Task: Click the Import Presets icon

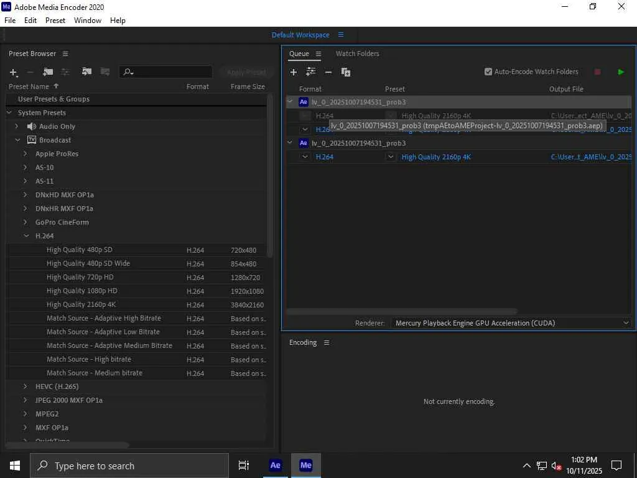Action: click(86, 72)
